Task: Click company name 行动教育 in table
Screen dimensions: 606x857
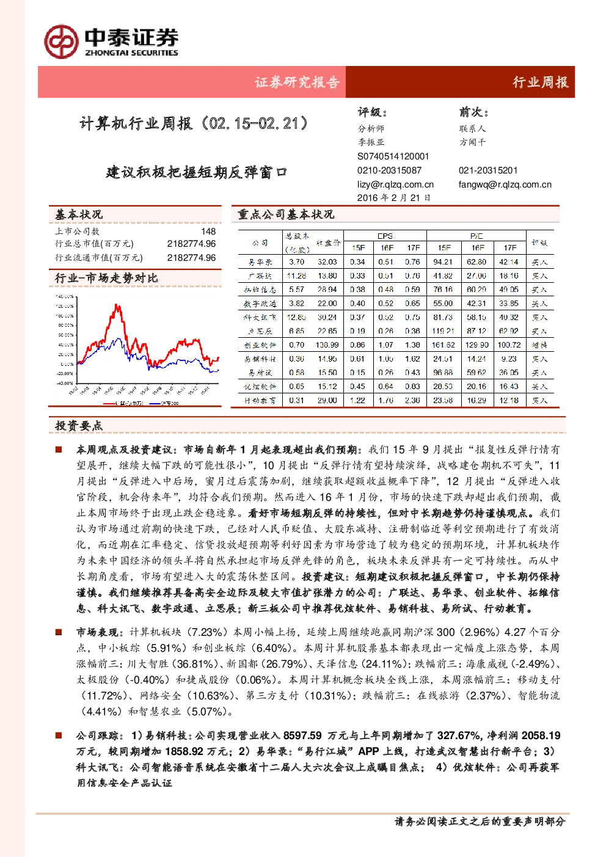Action: [260, 401]
